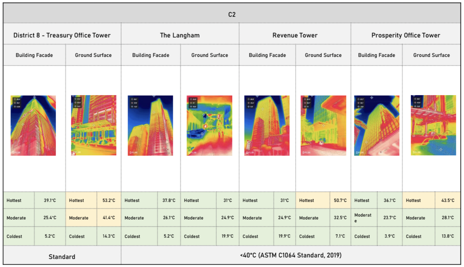Open The Langham building facade thermal image
This screenshot has width=464, height=267.
[150, 126]
